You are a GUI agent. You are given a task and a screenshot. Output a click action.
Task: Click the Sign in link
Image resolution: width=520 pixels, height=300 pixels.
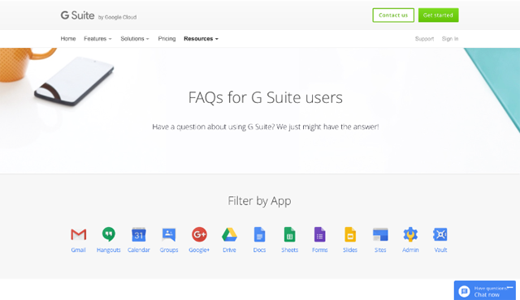click(x=450, y=39)
